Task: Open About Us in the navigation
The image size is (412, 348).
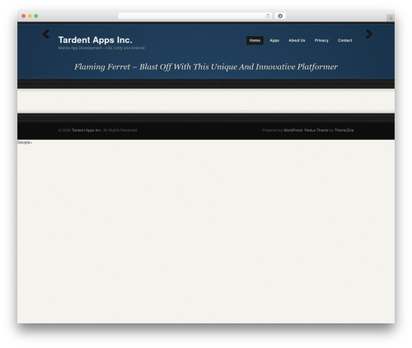Action: 297,40
